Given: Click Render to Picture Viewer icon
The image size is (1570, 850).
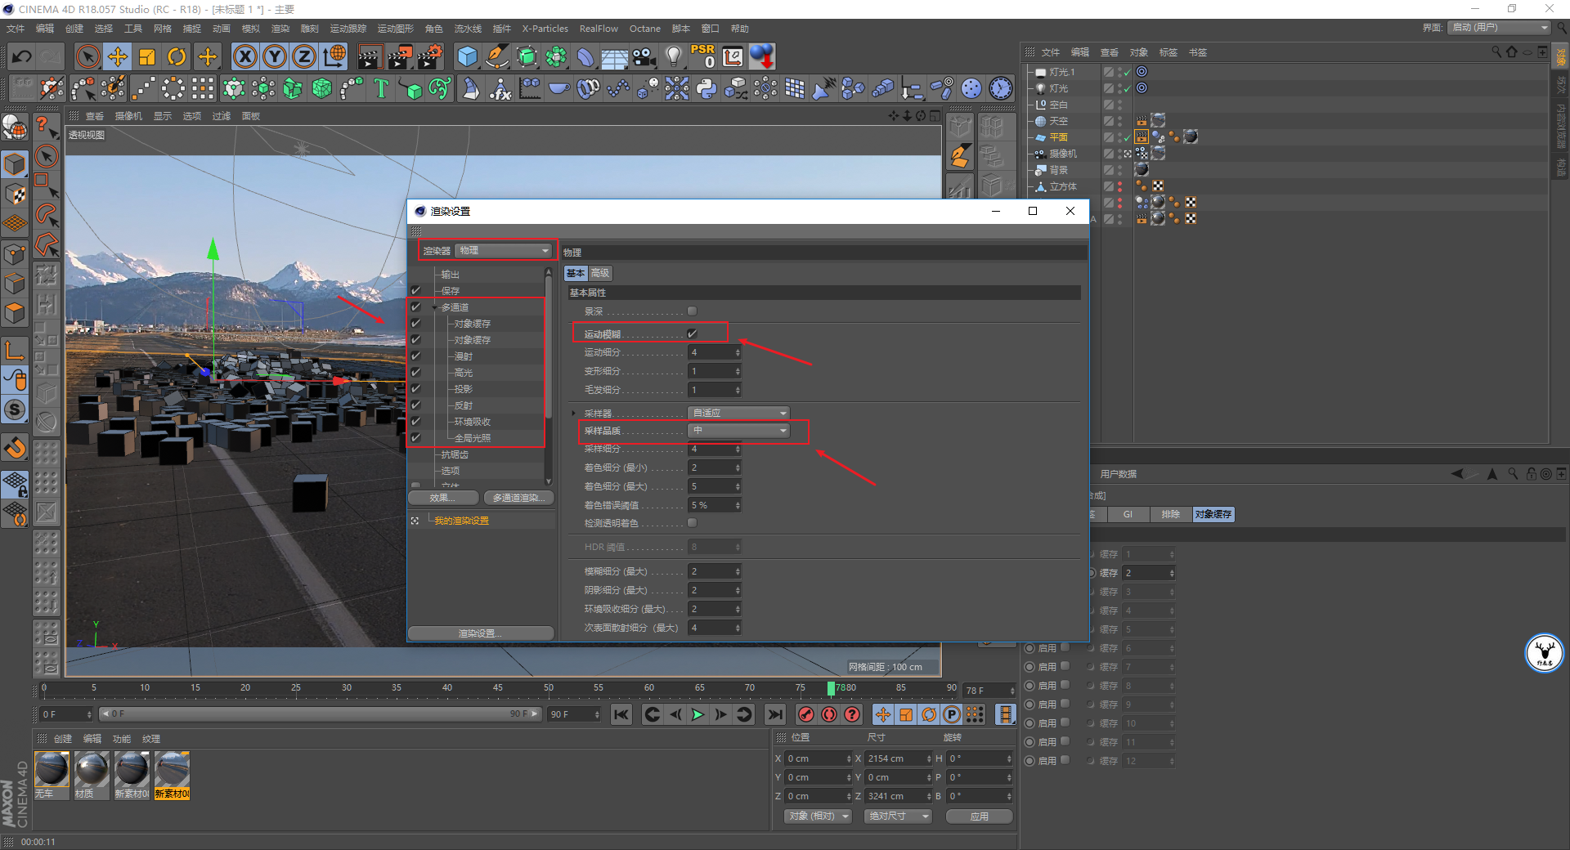Looking at the screenshot, I should (x=400, y=56).
